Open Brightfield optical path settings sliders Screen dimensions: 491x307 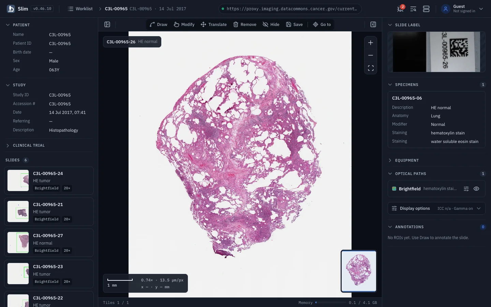tap(466, 189)
